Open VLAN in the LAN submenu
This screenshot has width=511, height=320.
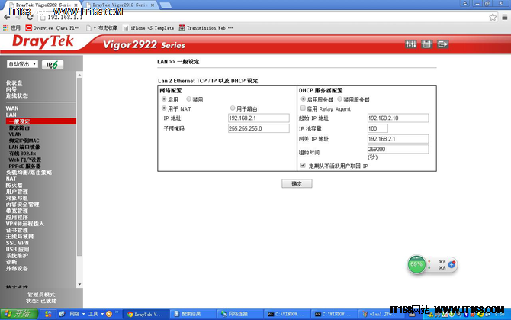pyautogui.click(x=15, y=134)
